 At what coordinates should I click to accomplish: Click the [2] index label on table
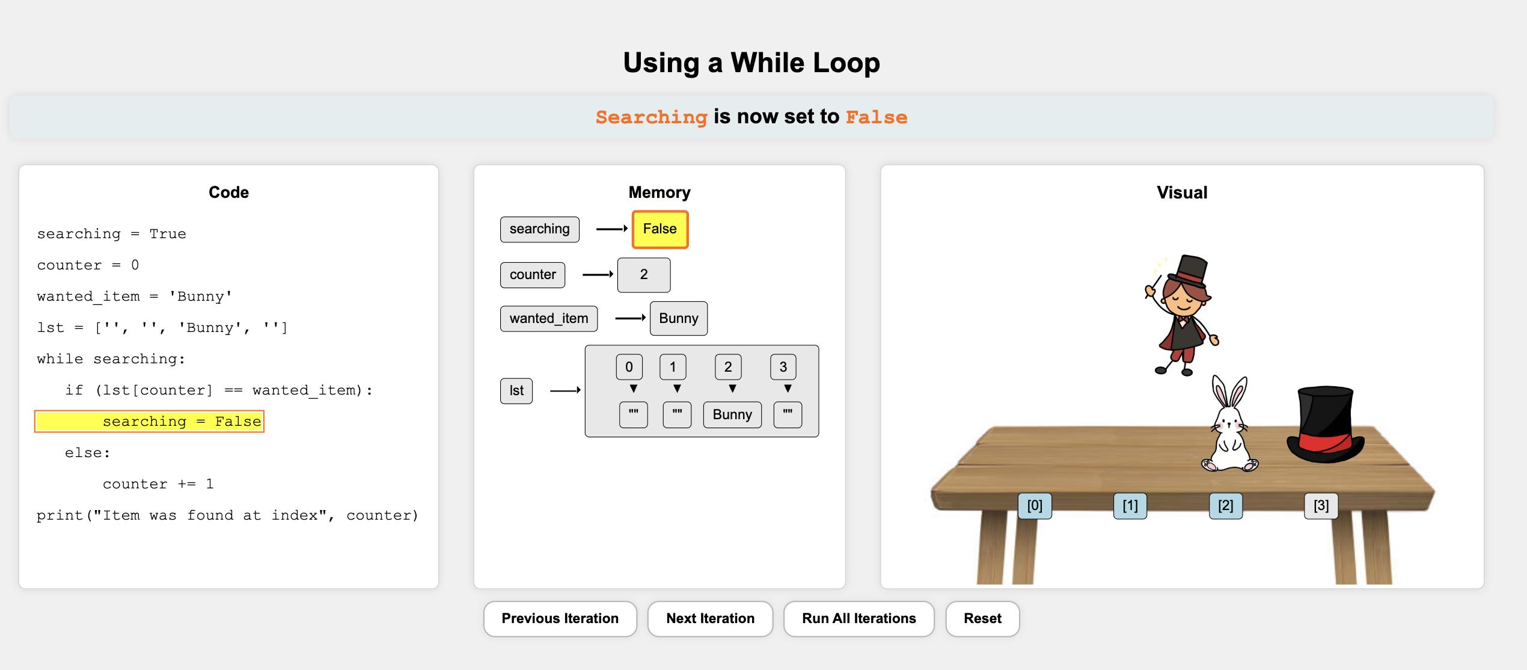pyautogui.click(x=1226, y=506)
